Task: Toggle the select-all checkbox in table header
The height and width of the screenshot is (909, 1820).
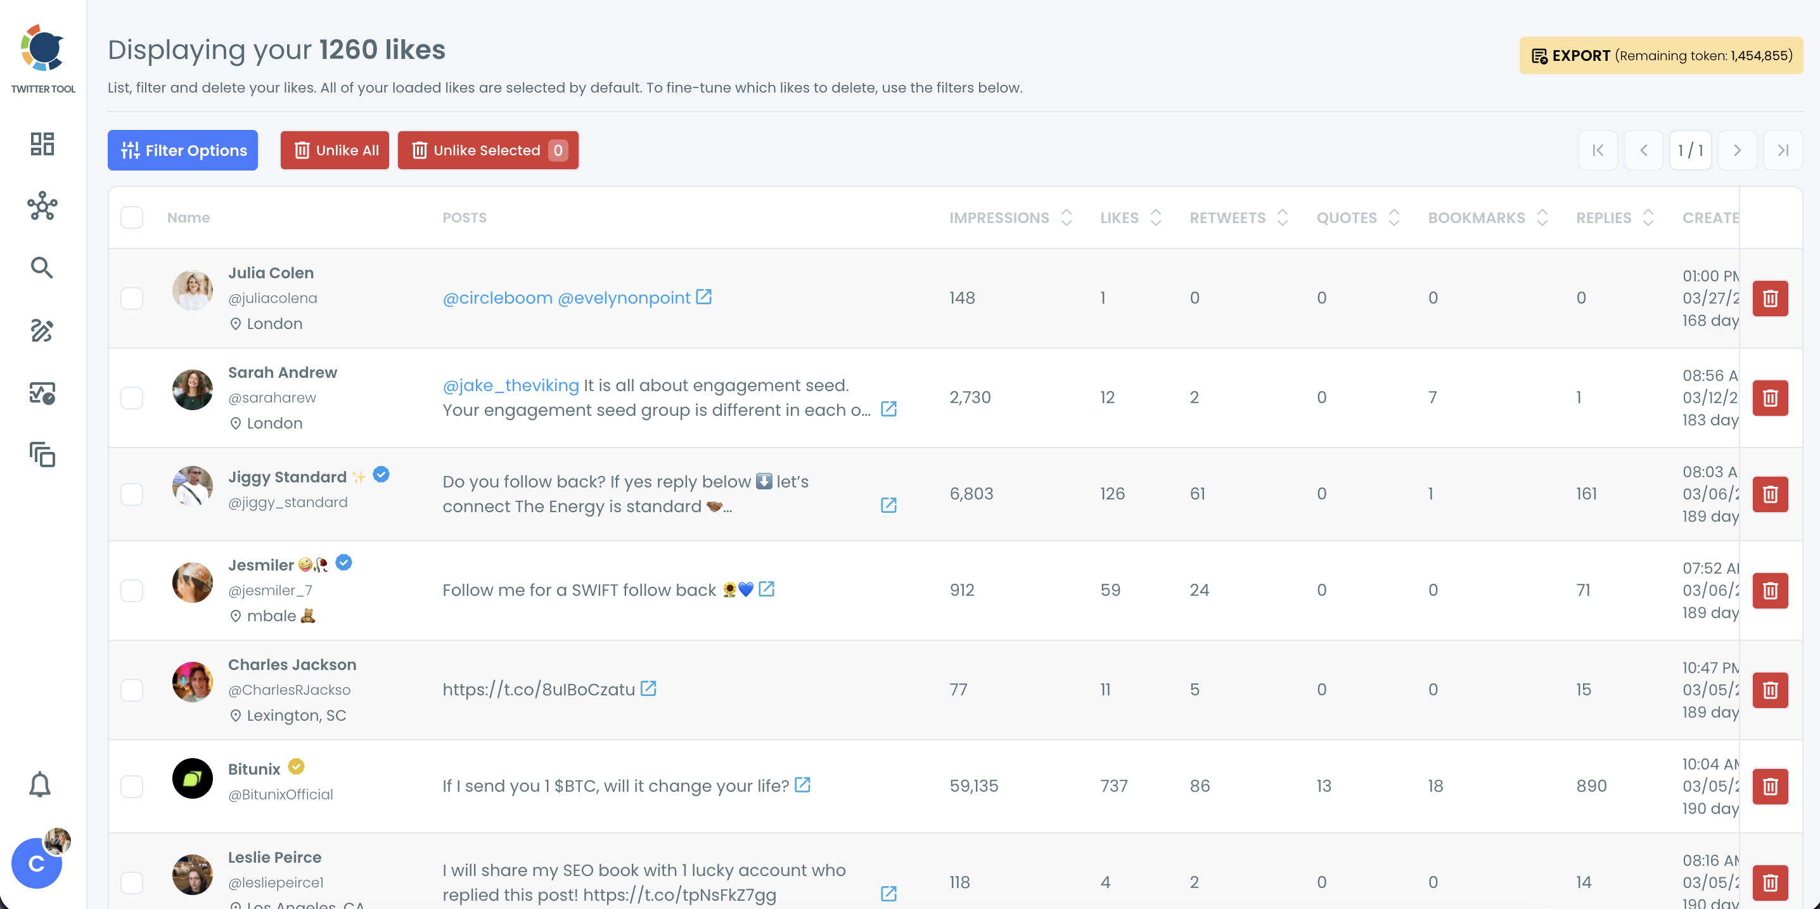Action: 132,217
